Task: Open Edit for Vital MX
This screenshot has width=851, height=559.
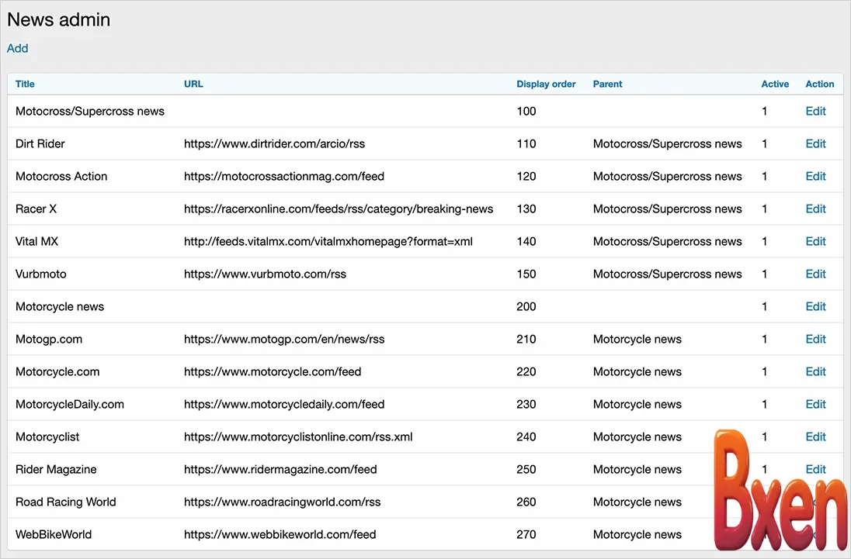Action: coord(815,241)
